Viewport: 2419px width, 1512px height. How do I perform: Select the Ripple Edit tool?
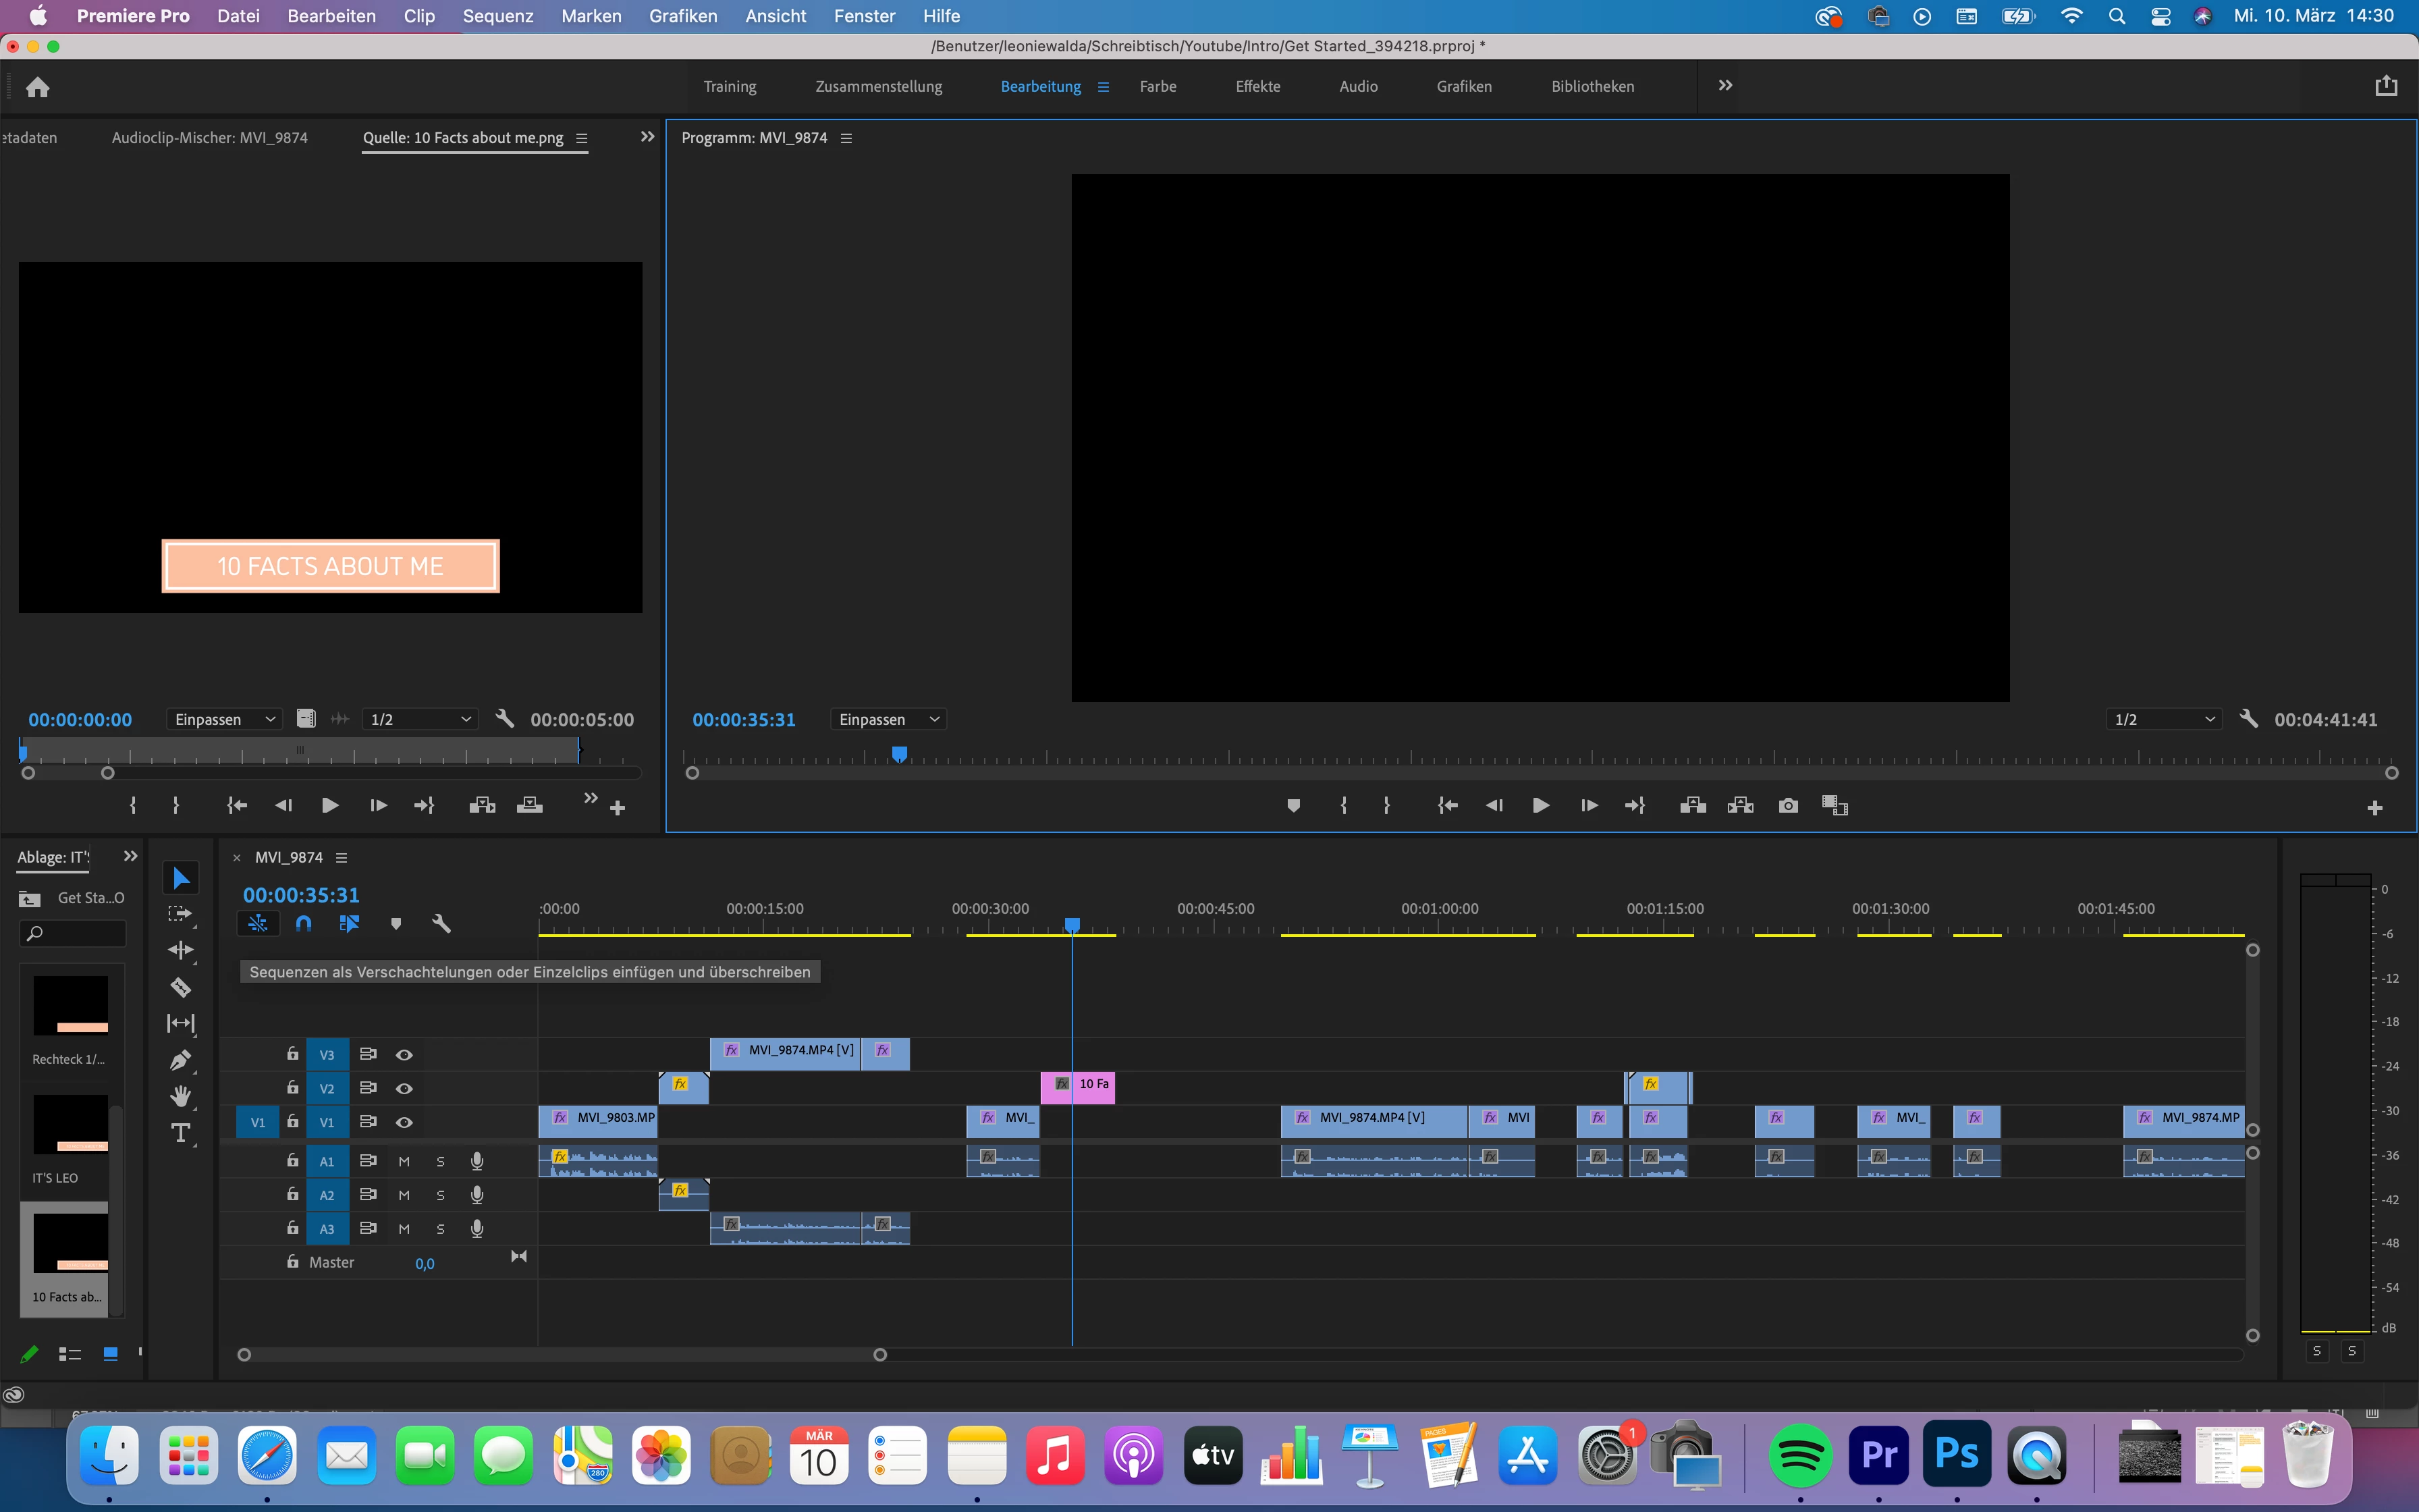click(181, 950)
